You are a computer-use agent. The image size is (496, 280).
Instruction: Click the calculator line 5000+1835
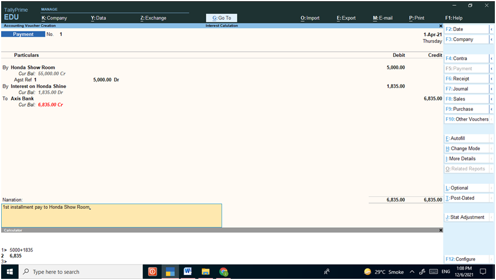point(21,250)
